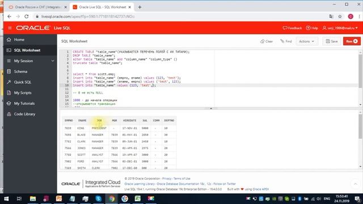Open the hamburger navigation menu
This screenshot has width=363, height=204.
[10, 28]
